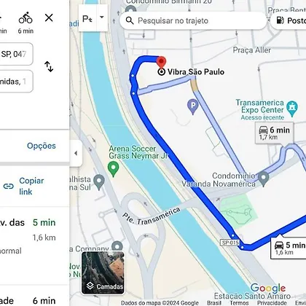Viewport: 306px width, 306px height.
Task: Click the Pt input tools button
Action: [87, 18]
